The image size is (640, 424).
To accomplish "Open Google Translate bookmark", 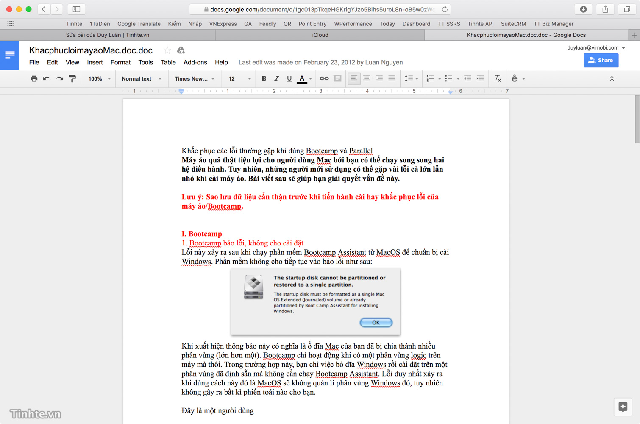I will (139, 24).
